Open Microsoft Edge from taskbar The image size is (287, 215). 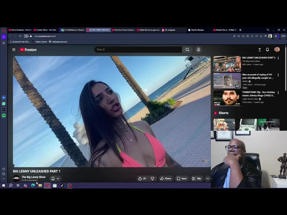pyautogui.click(x=33, y=185)
